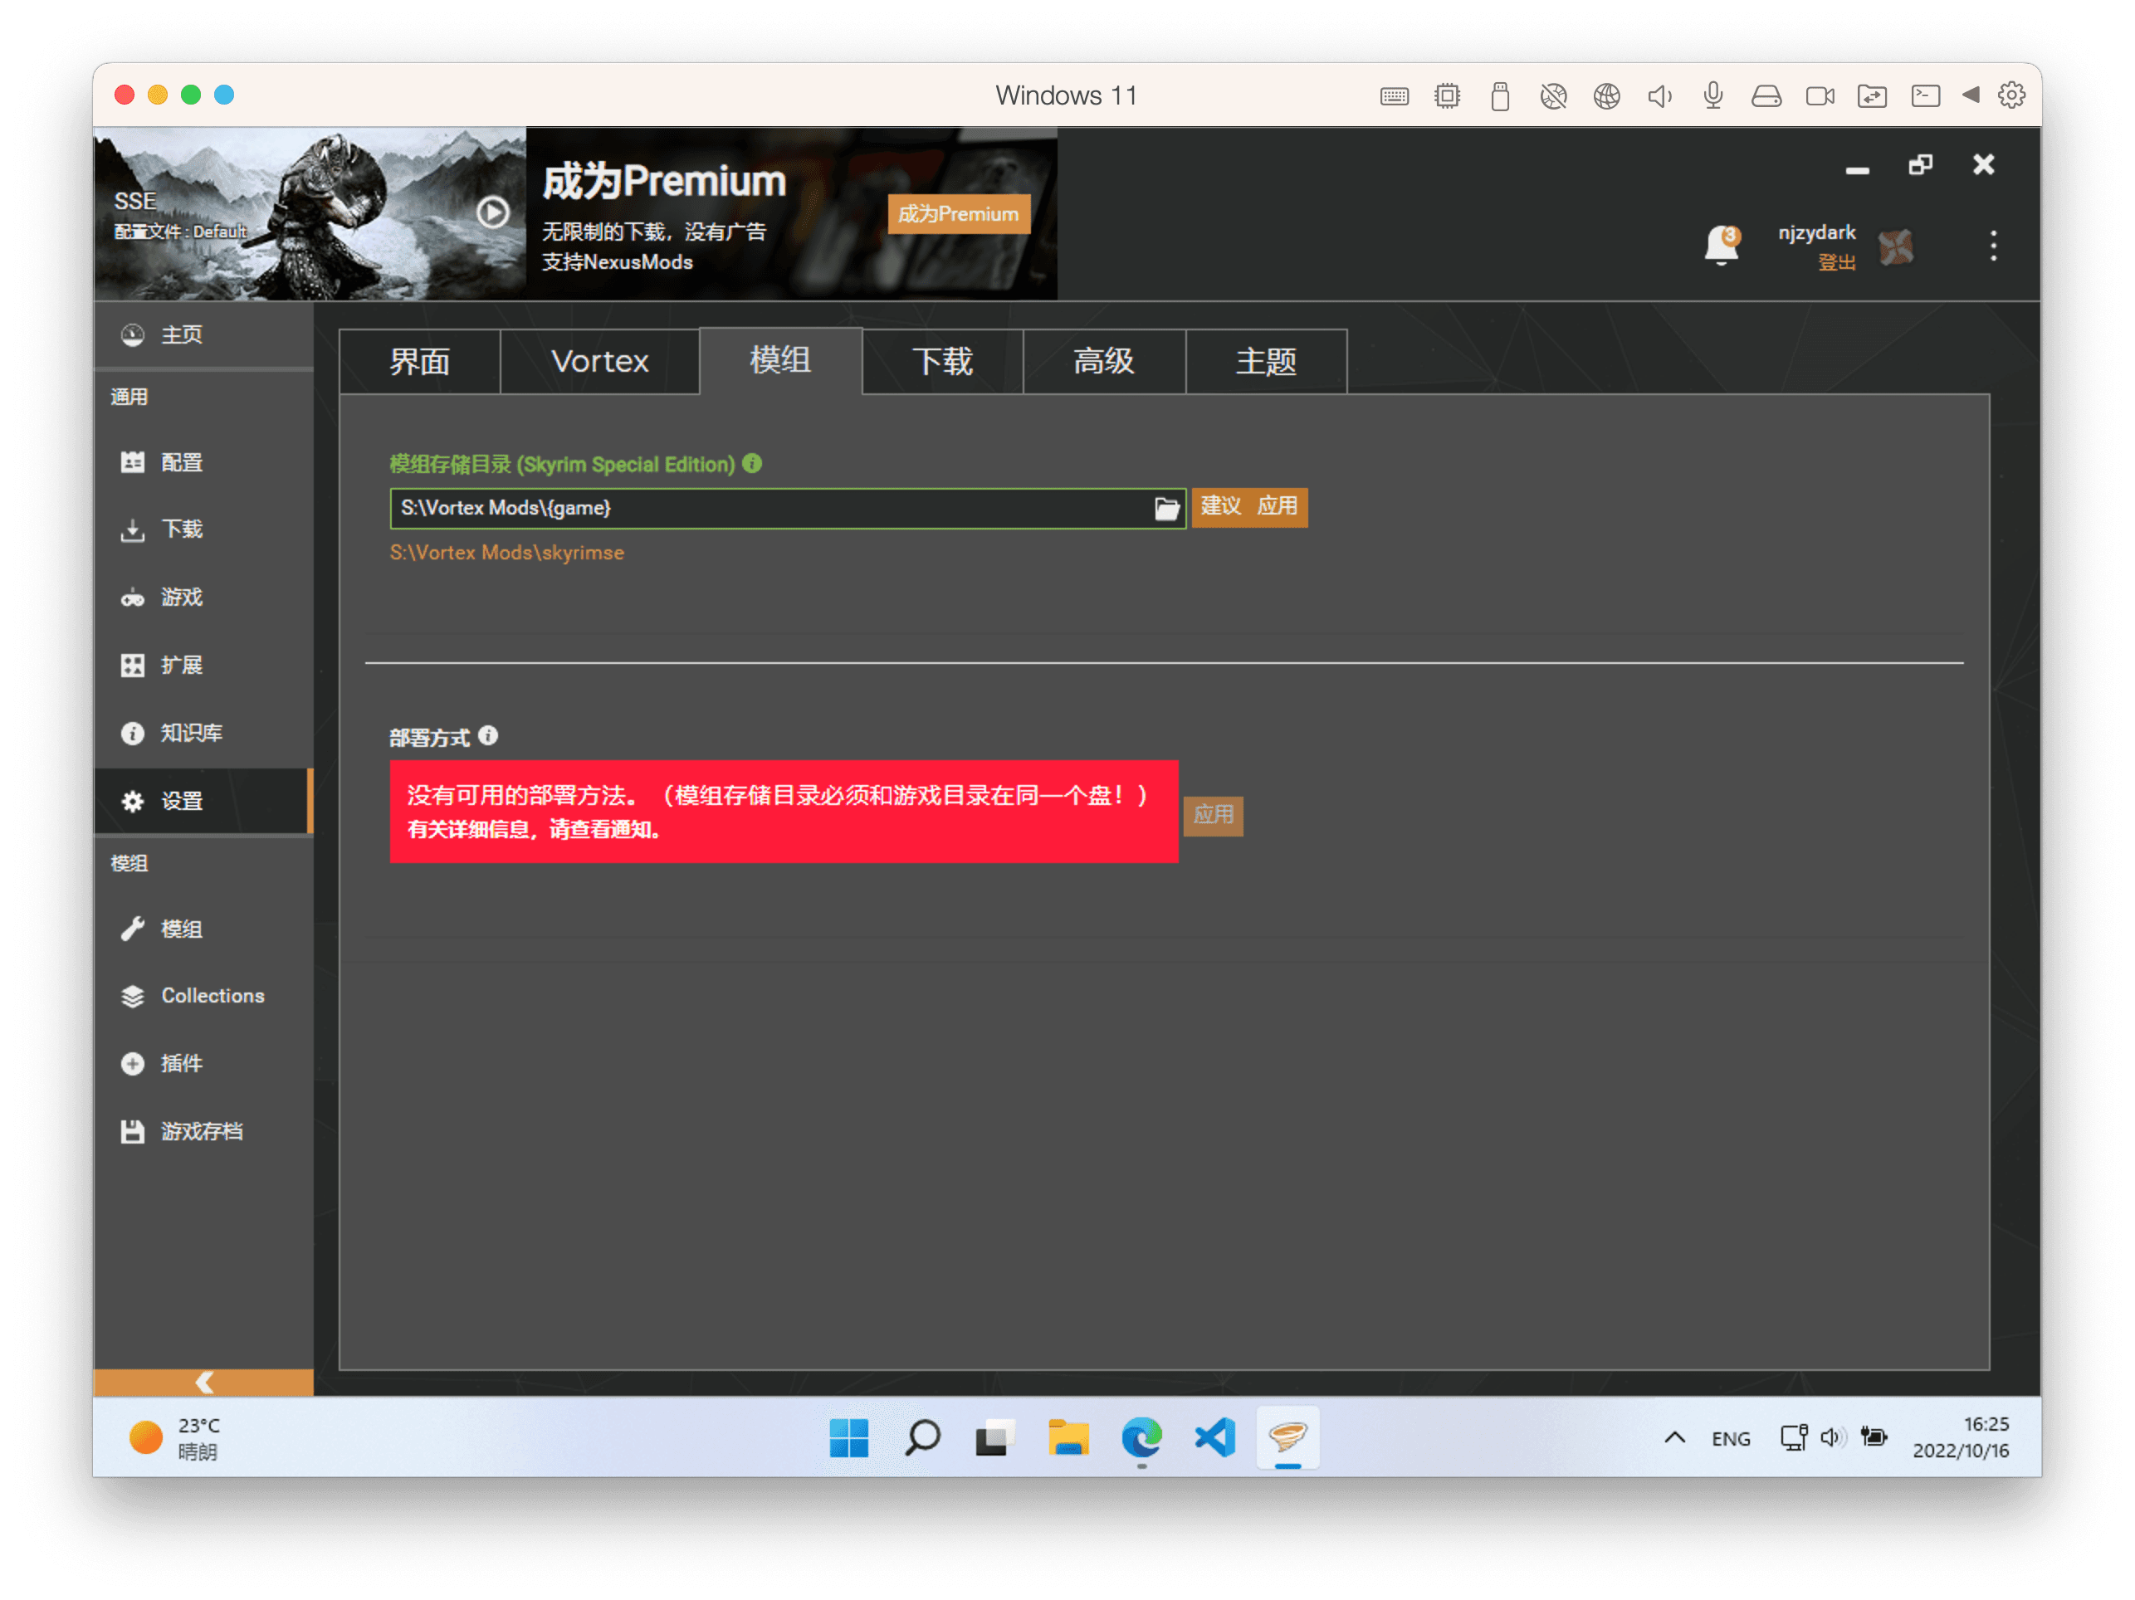Select the 模组 settings tab
This screenshot has width=2135, height=1600.
780,360
